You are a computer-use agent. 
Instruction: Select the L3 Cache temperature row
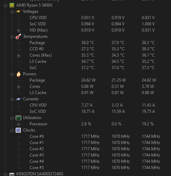[x=38, y=61]
